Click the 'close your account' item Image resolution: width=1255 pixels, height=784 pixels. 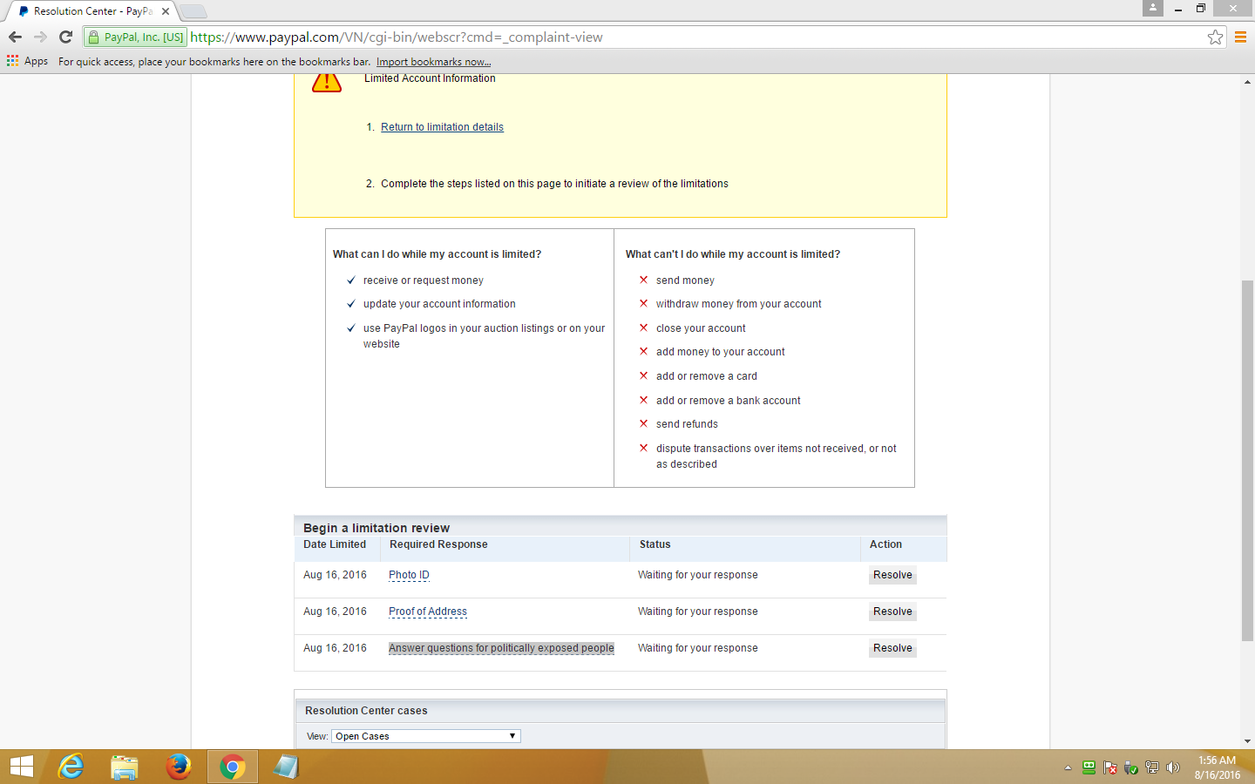click(x=701, y=328)
